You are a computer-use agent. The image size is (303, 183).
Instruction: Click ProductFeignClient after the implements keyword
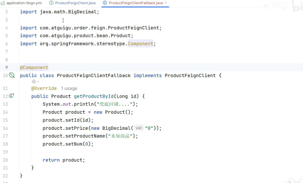[x=190, y=75]
